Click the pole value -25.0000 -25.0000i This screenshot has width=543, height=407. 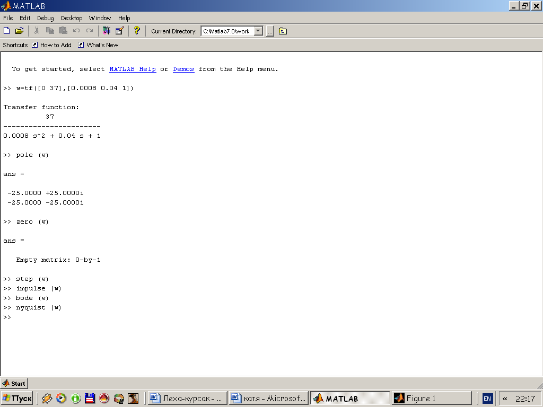click(x=46, y=202)
